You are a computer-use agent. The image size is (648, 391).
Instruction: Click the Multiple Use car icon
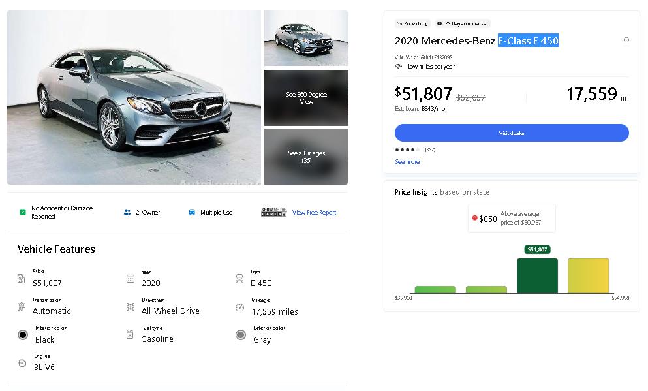pos(192,212)
